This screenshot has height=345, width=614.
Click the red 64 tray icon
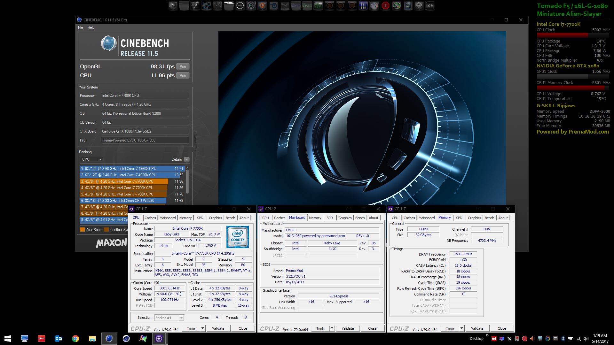[x=494, y=339]
